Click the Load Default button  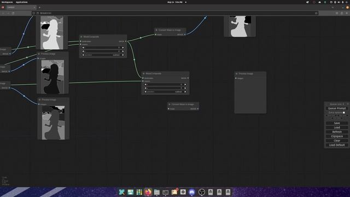(x=337, y=145)
